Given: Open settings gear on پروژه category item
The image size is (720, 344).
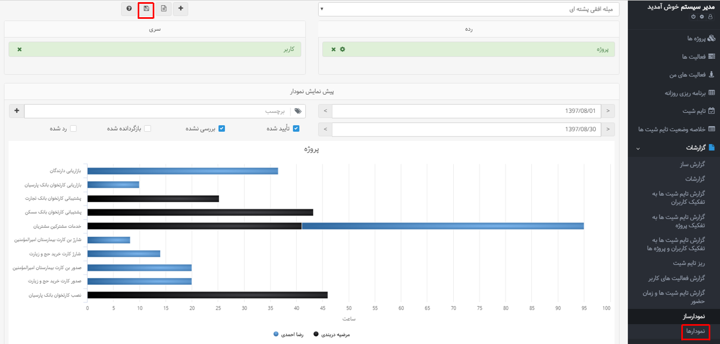Looking at the screenshot, I should point(342,49).
